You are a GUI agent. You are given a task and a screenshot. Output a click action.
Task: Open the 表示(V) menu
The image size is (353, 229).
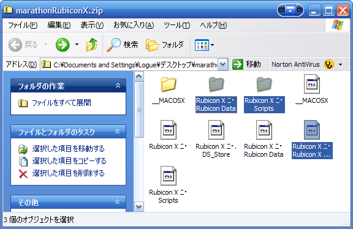click(x=92, y=25)
